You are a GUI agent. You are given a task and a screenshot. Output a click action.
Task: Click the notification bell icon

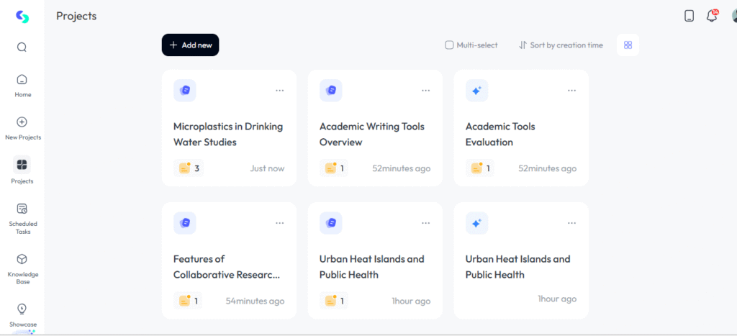(712, 16)
